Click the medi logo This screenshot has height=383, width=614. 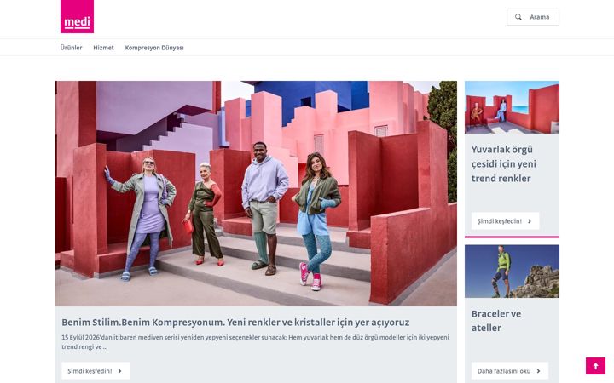77,16
